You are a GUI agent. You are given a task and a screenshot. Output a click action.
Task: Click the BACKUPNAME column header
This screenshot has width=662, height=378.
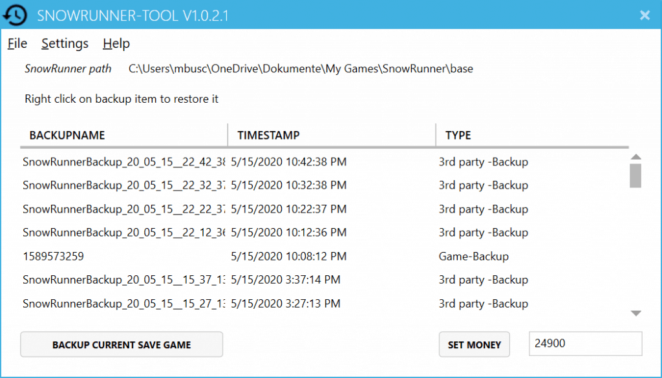click(x=67, y=135)
